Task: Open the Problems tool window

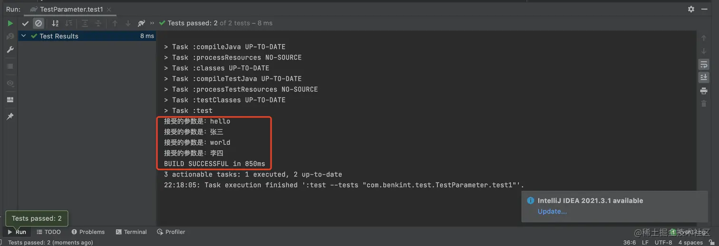Action: click(x=88, y=232)
